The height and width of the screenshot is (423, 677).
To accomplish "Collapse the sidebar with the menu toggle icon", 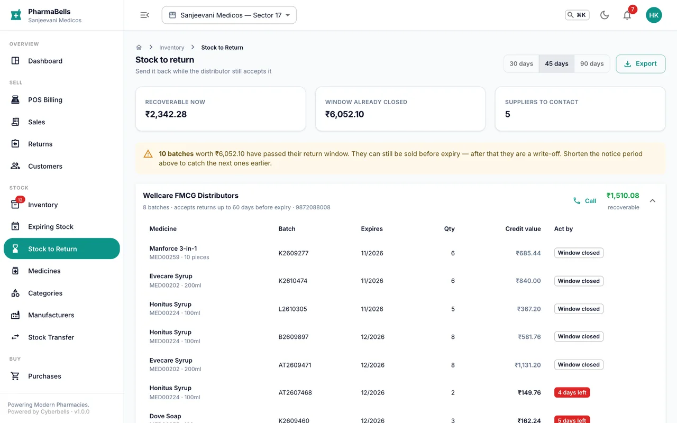I will click(144, 15).
